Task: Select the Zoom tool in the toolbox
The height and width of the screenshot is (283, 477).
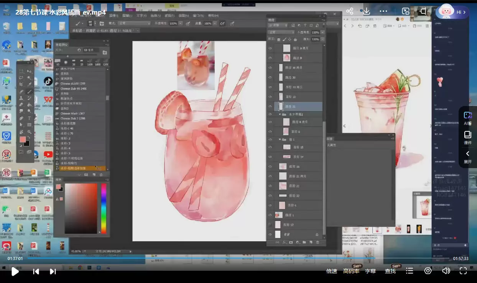Action: (30, 132)
